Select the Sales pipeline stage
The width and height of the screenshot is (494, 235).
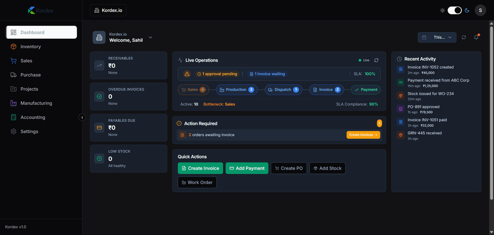193,90
